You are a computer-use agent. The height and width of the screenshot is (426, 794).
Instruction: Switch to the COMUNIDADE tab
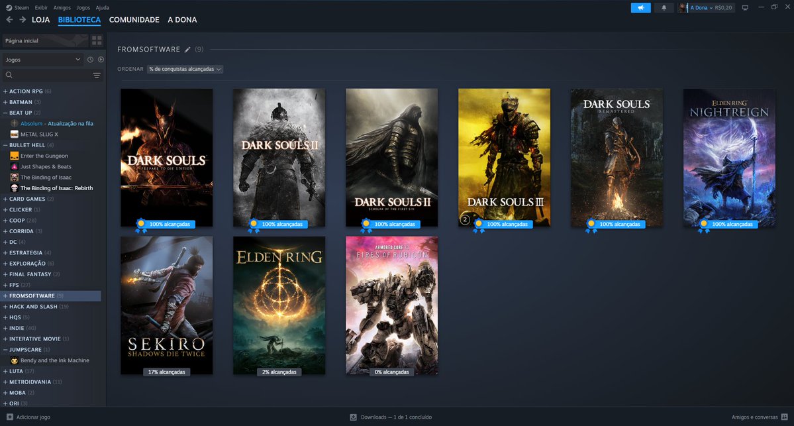pyautogui.click(x=134, y=20)
